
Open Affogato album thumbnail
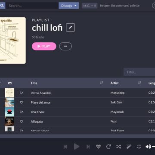(9, 121)
